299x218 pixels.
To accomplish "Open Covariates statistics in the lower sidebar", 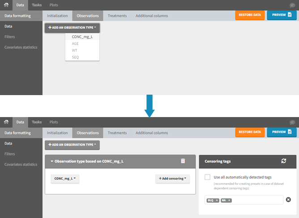I will point(21,164).
